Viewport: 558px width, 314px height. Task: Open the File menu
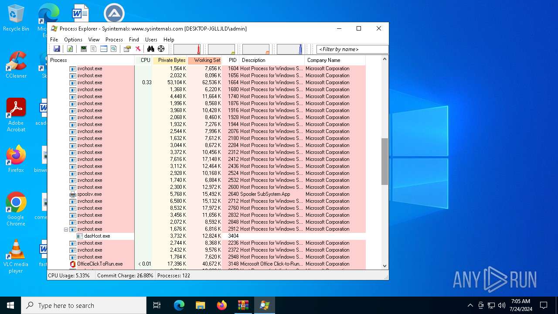point(54,39)
